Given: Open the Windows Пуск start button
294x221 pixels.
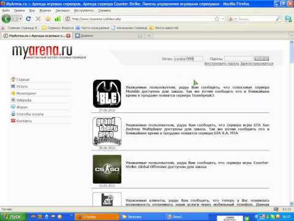Looking at the screenshot, I should (13, 217).
